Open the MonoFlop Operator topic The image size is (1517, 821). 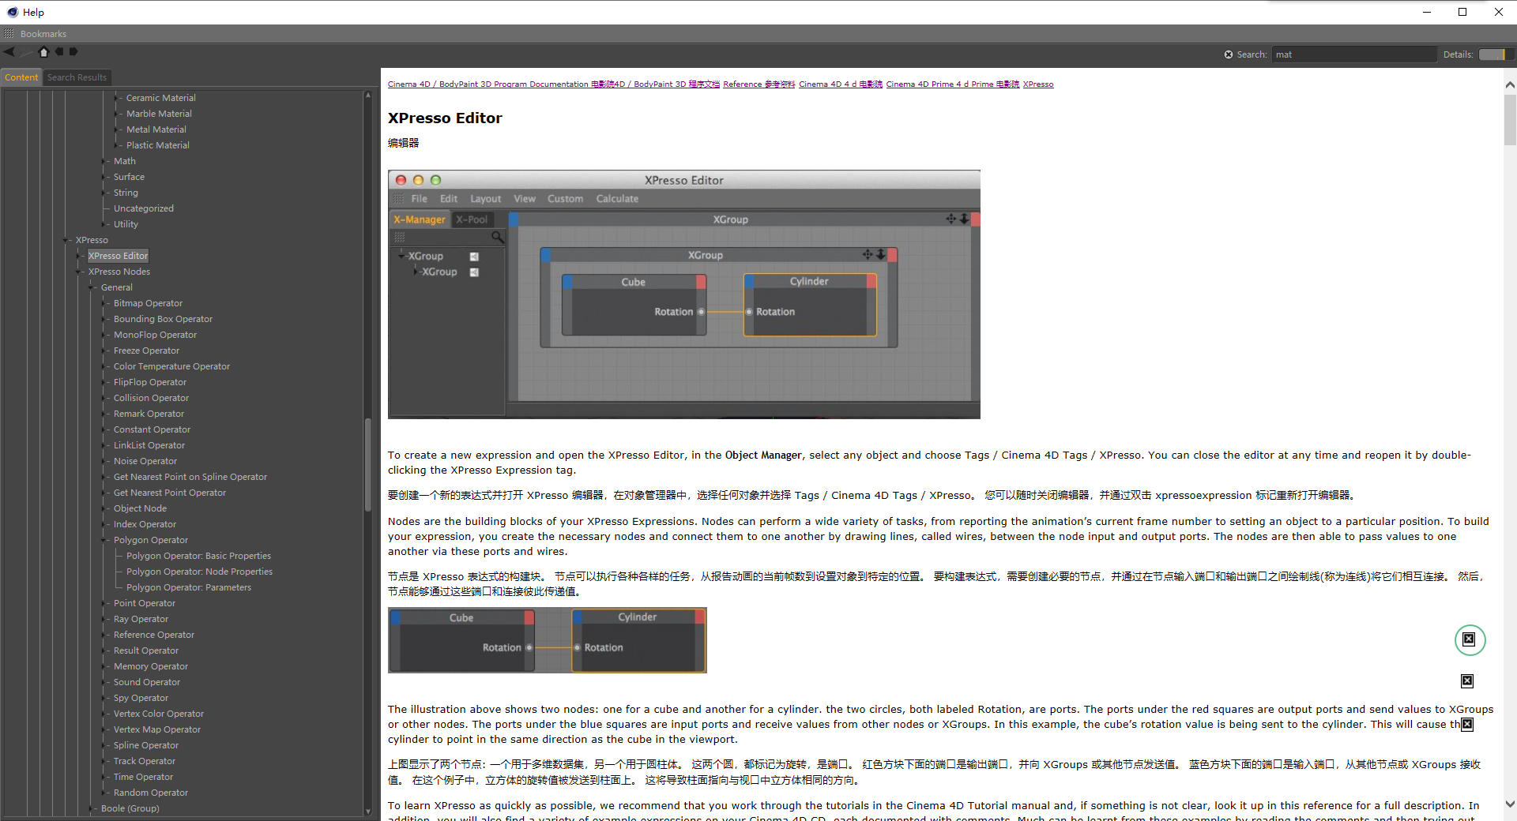(155, 335)
